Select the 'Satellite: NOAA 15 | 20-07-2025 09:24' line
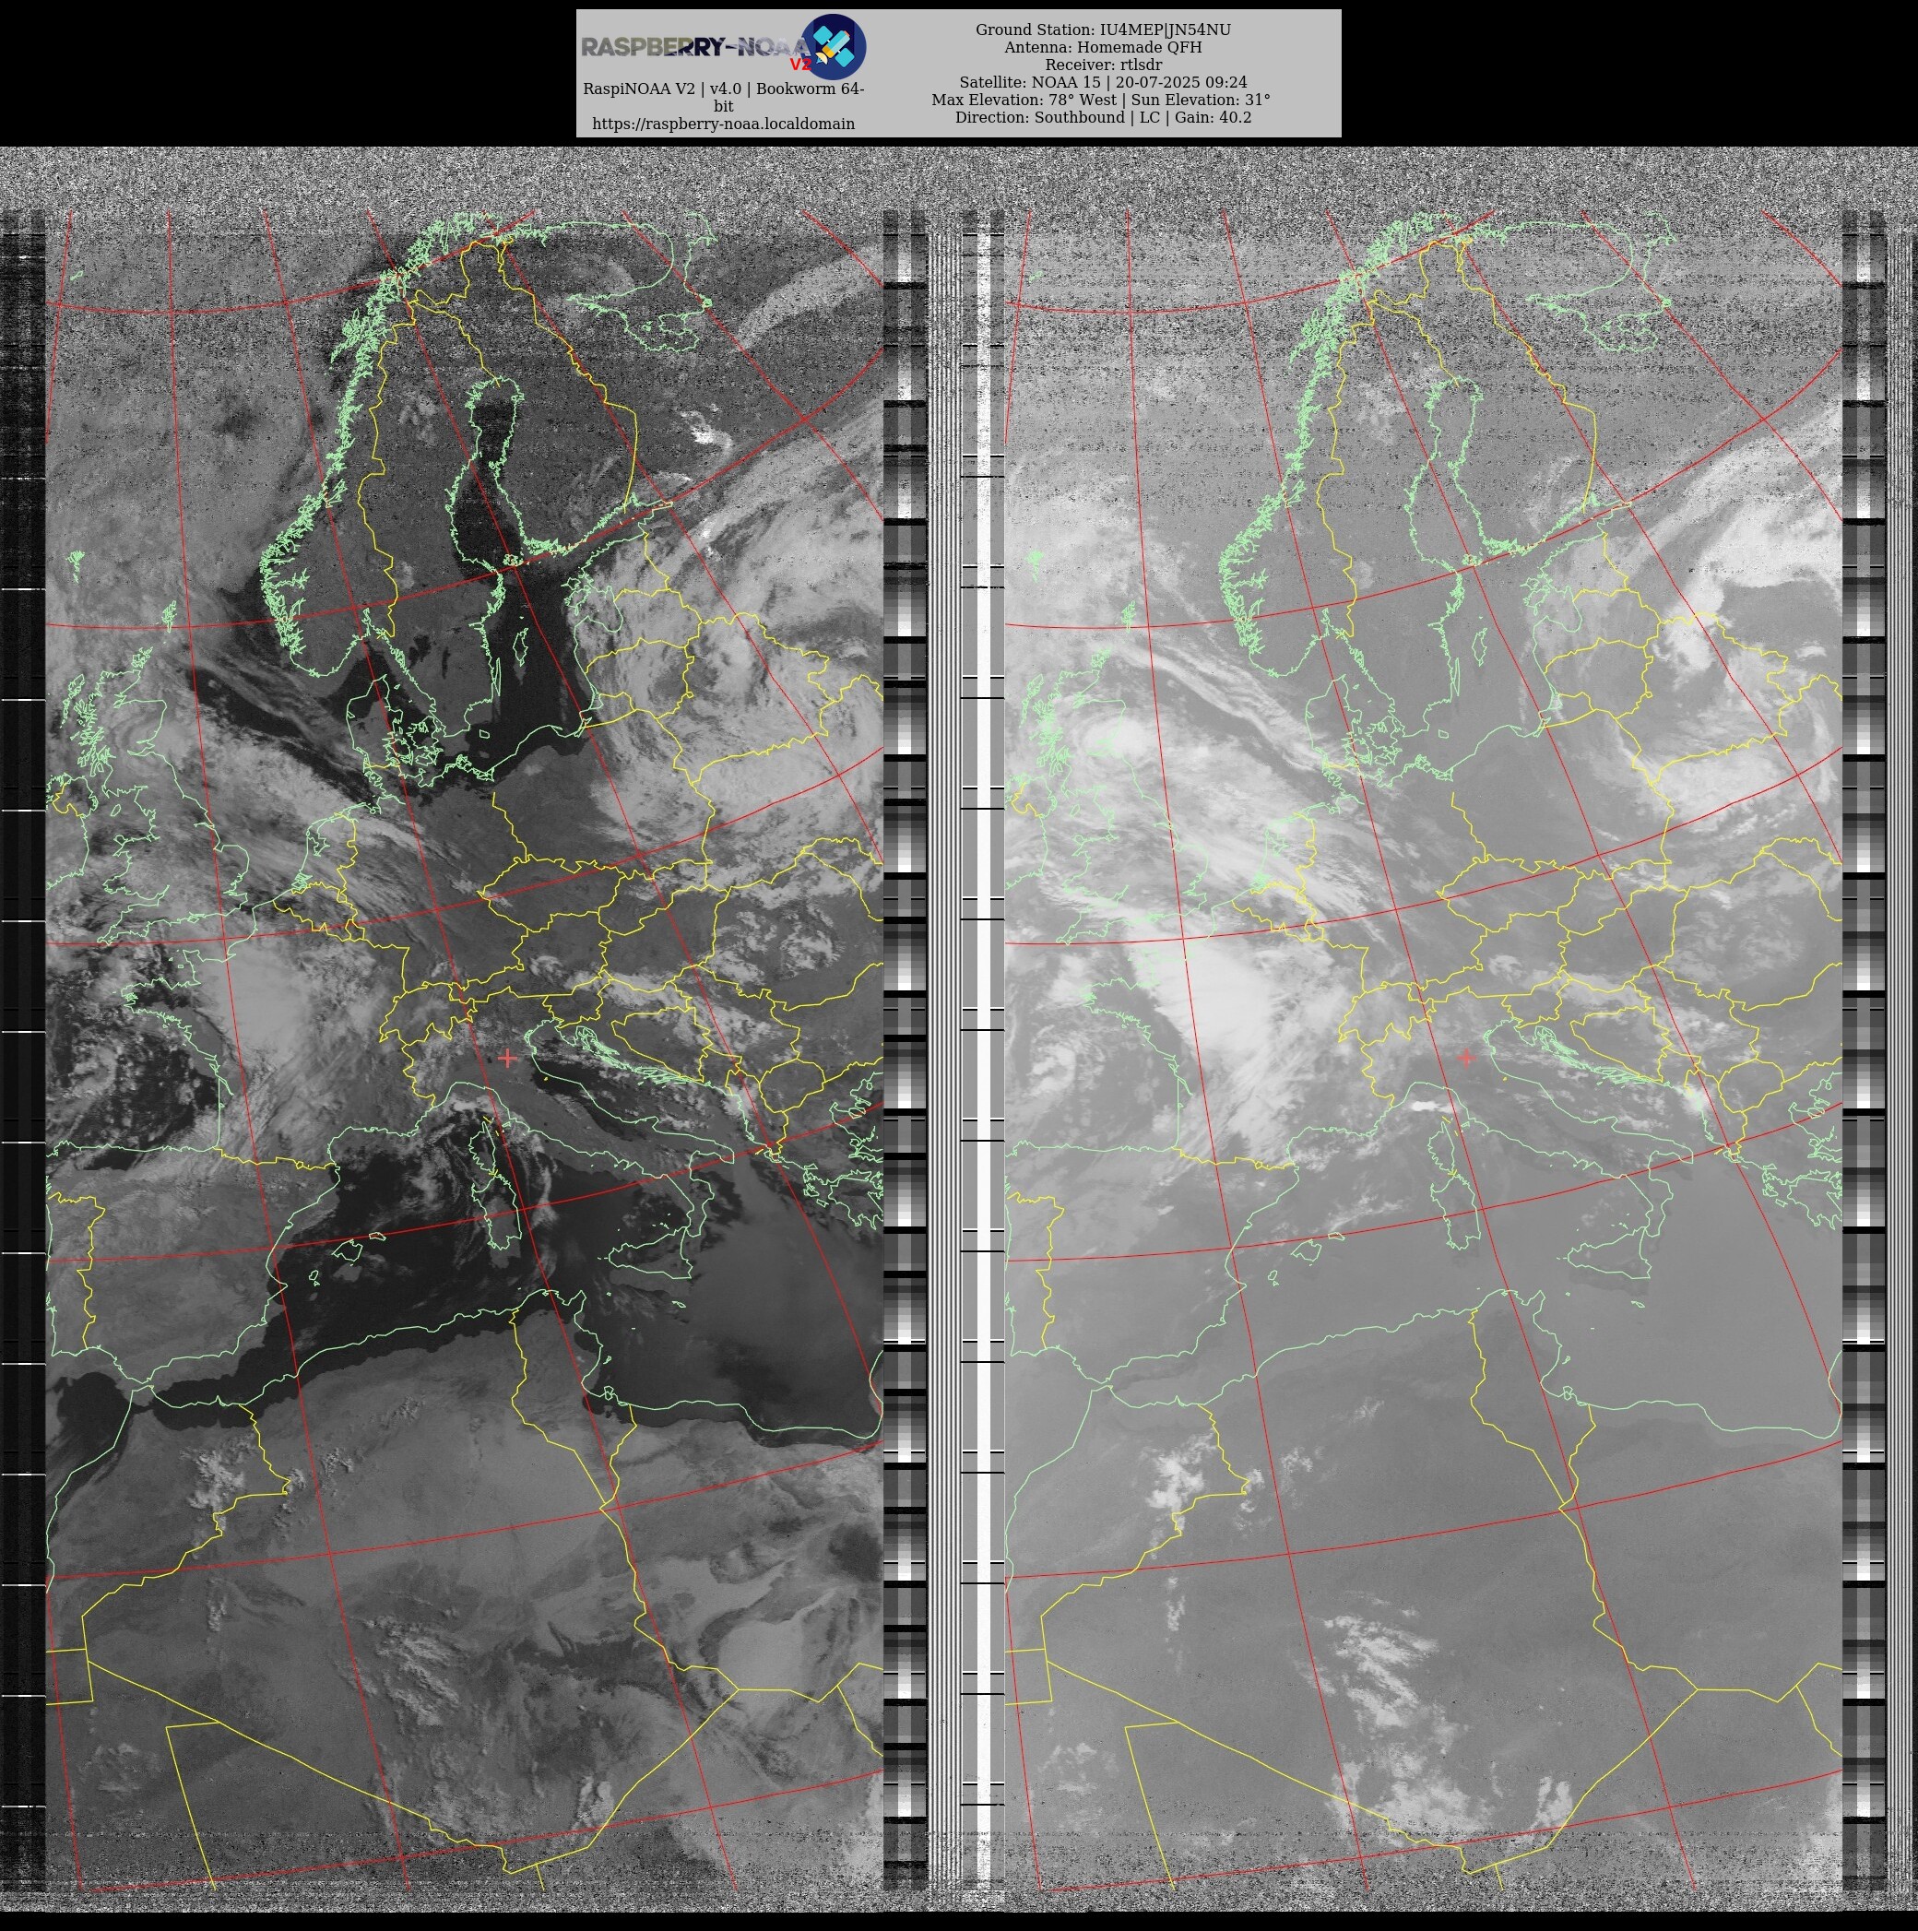 [x=1104, y=82]
